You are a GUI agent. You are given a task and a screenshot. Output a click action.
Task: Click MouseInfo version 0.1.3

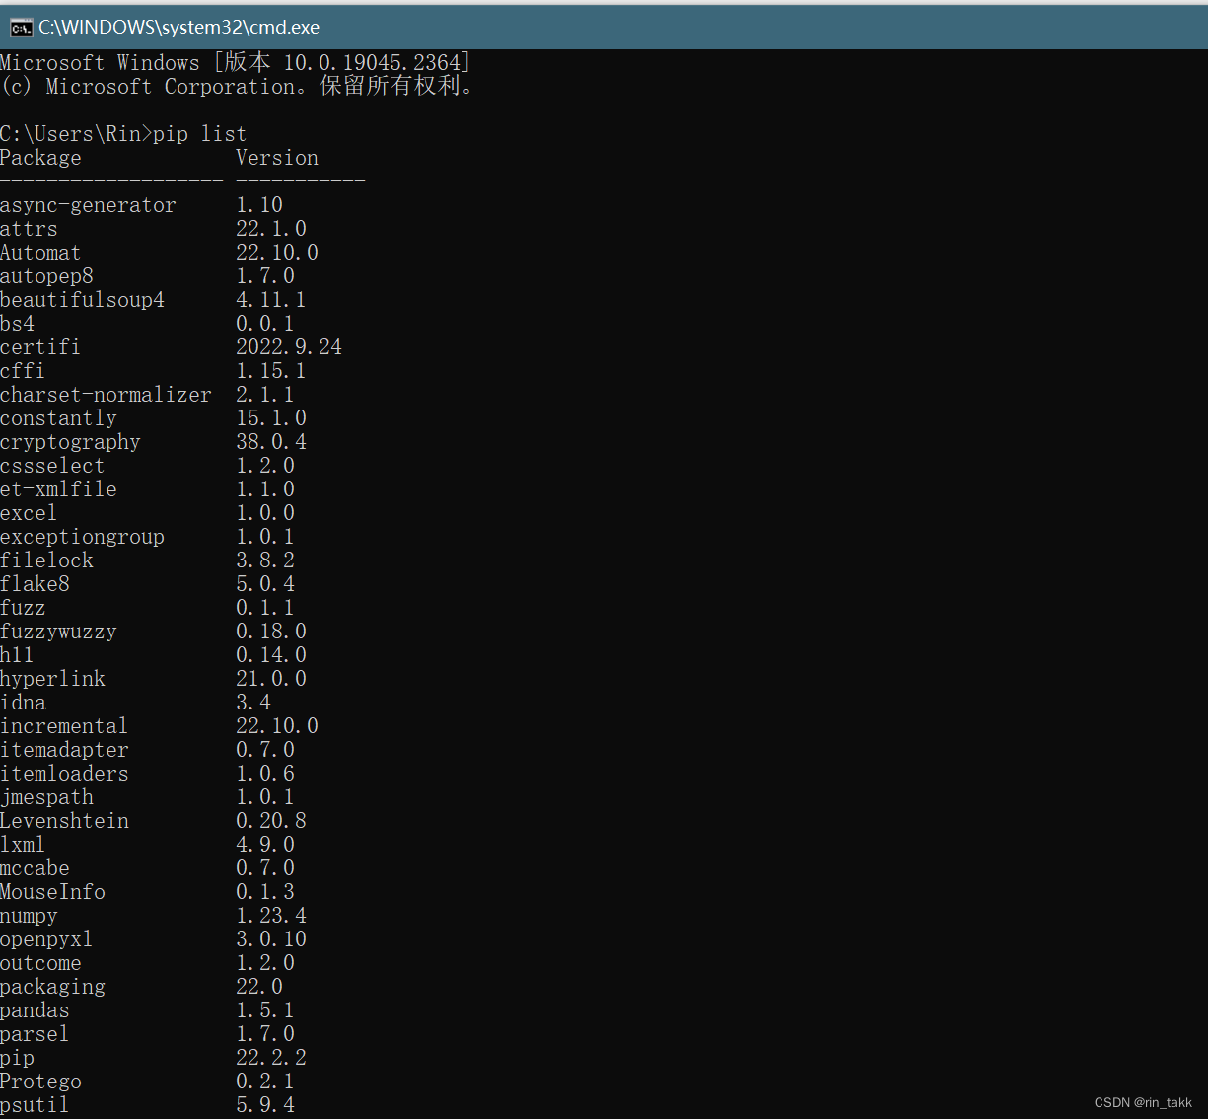[x=265, y=892]
